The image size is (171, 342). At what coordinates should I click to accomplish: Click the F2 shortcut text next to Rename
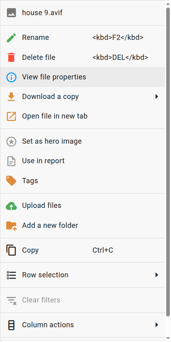118,38
